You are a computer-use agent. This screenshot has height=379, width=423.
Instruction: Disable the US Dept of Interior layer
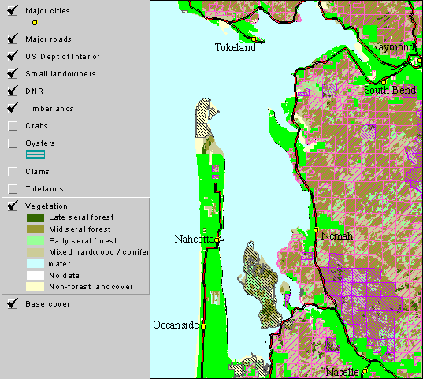(x=13, y=57)
